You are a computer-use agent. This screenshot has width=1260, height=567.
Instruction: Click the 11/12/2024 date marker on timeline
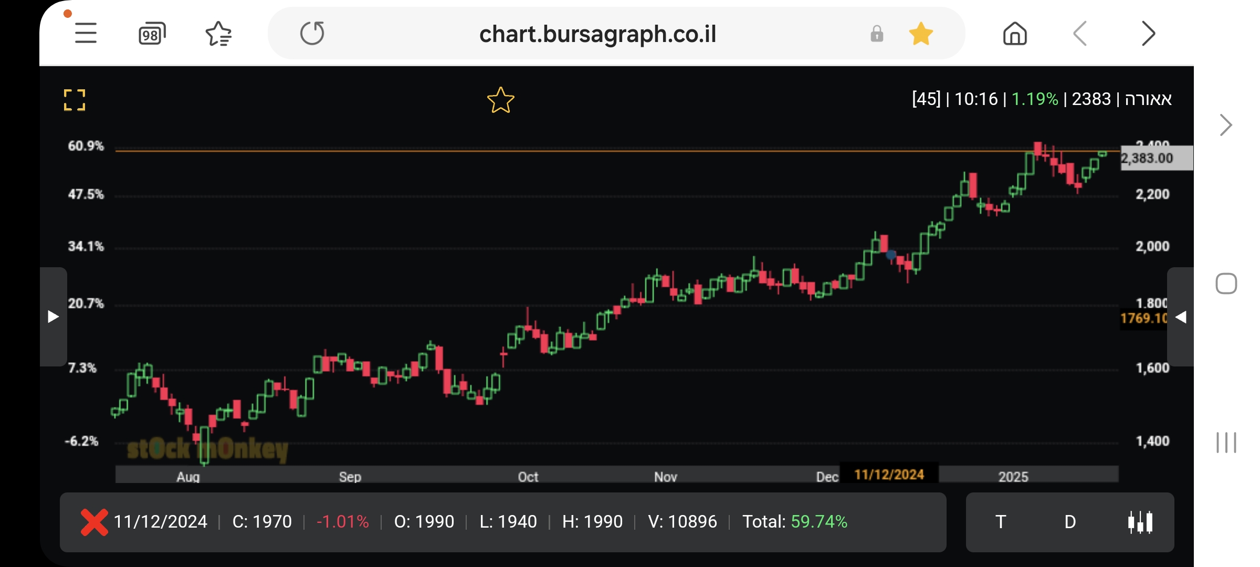pos(889,475)
